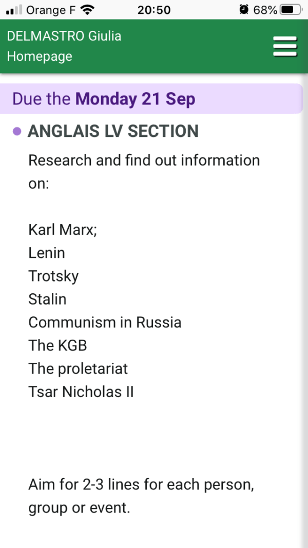The height and width of the screenshot is (548, 308).
Task: Tap the 20:50 clock in status bar
Action: pos(154,10)
